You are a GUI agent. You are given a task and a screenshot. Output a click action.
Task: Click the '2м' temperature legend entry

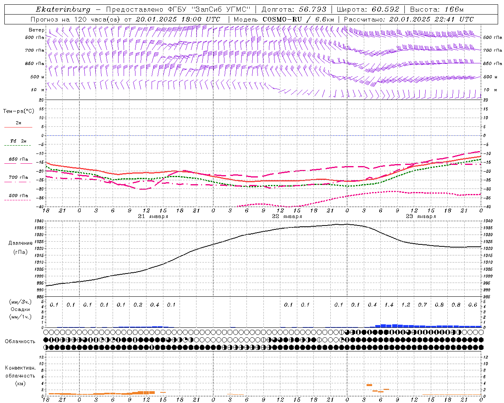click(x=19, y=123)
